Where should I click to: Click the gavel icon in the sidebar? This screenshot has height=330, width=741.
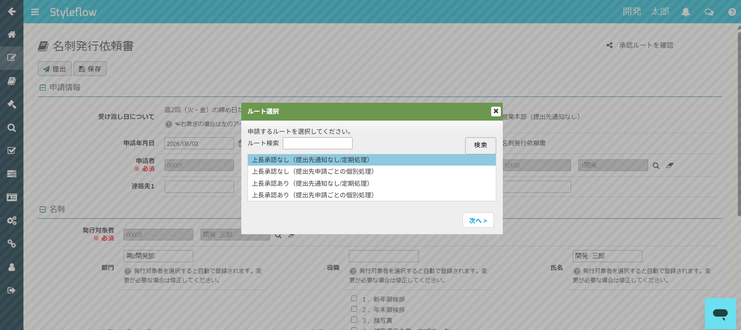[x=12, y=104]
